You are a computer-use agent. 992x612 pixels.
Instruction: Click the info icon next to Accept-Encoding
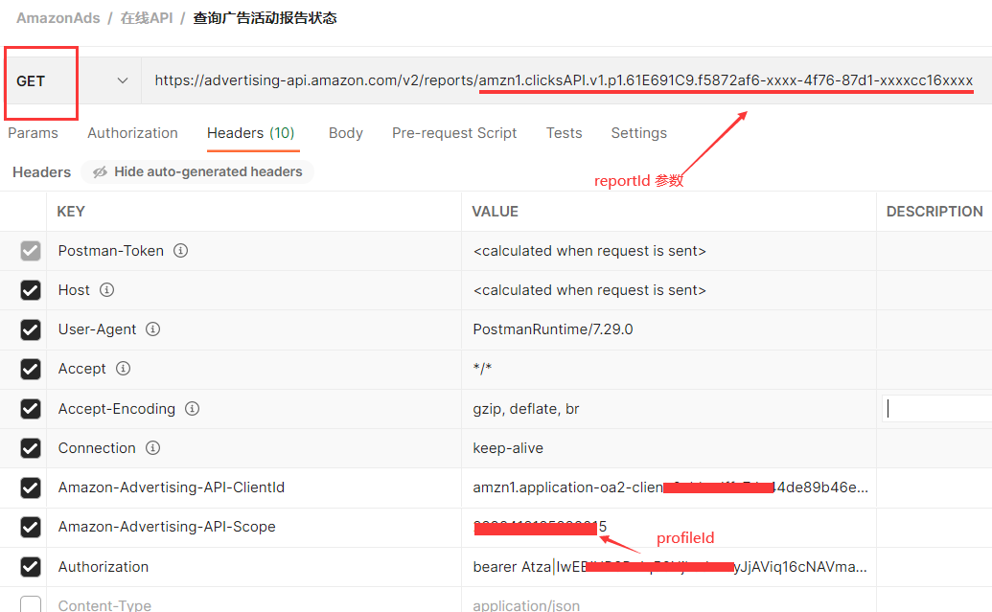click(x=192, y=408)
